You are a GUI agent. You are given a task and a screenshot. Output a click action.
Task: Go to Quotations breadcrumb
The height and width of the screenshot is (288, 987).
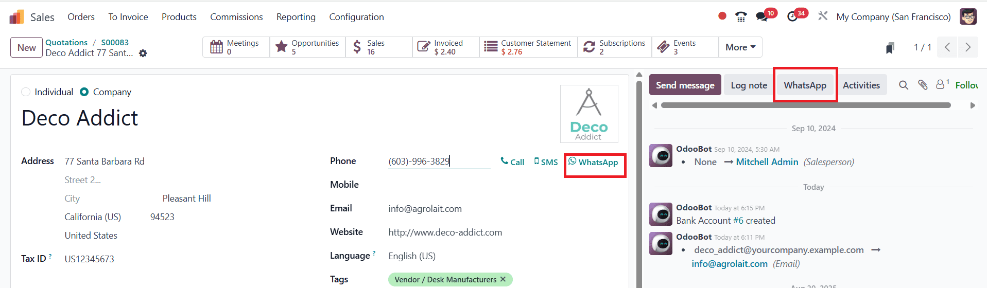(x=66, y=42)
